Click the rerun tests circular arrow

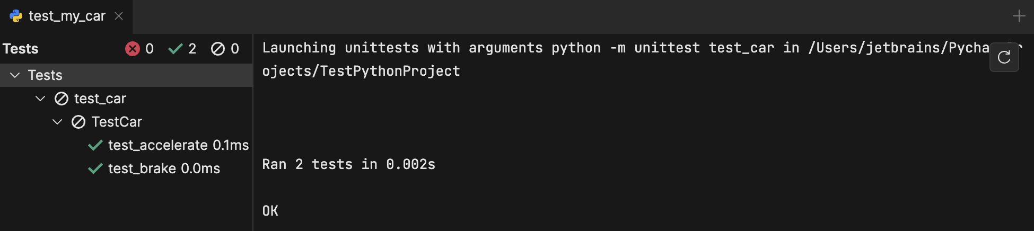point(1004,57)
